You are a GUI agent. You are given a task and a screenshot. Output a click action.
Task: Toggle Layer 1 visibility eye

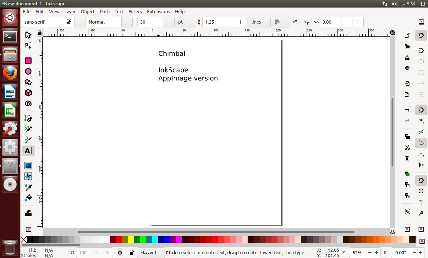coord(120,253)
